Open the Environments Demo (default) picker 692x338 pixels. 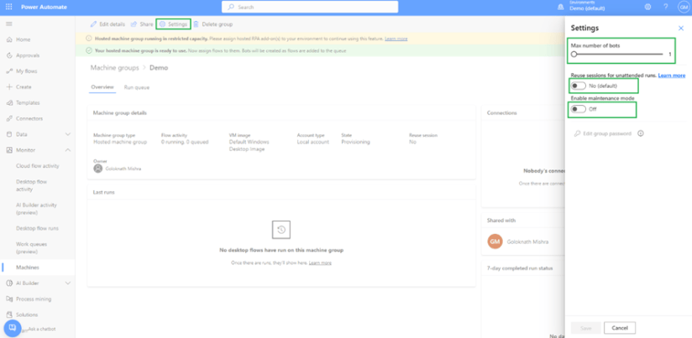587,6
